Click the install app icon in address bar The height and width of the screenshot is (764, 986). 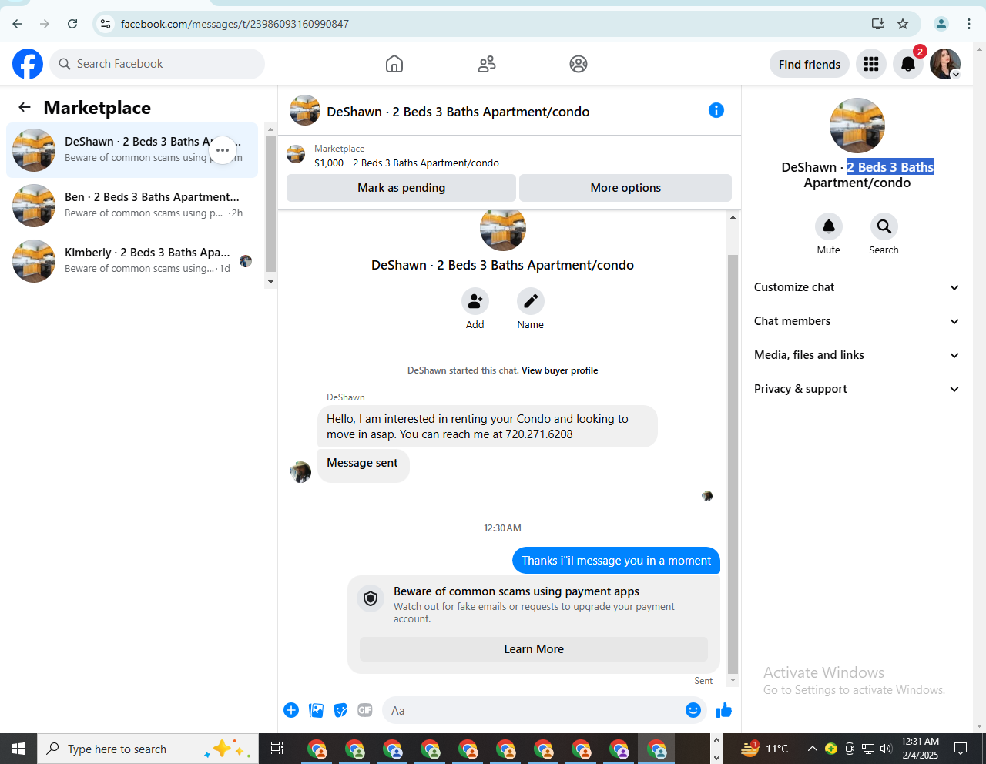point(878,24)
